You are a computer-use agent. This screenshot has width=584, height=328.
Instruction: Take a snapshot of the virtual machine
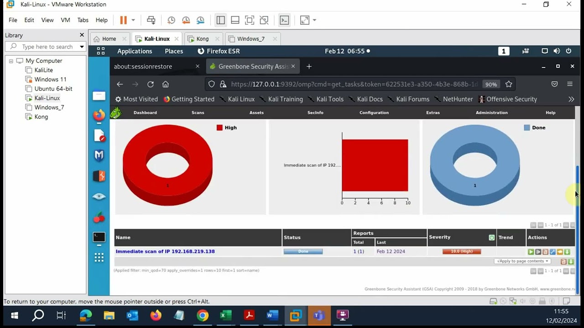click(x=171, y=20)
